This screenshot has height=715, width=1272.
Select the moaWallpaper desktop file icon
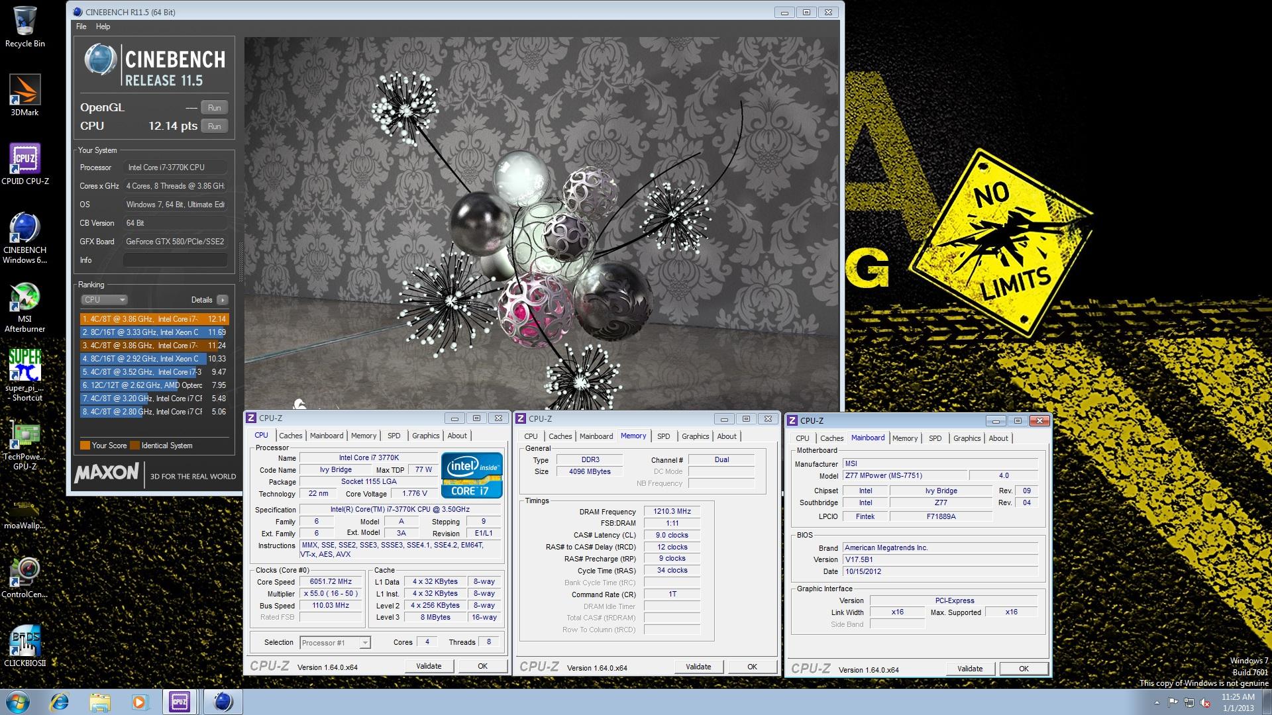[25, 513]
